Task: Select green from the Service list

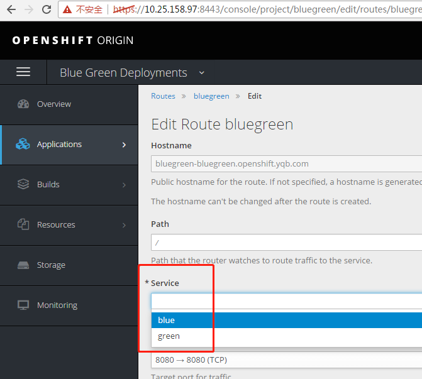Action: 169,336
